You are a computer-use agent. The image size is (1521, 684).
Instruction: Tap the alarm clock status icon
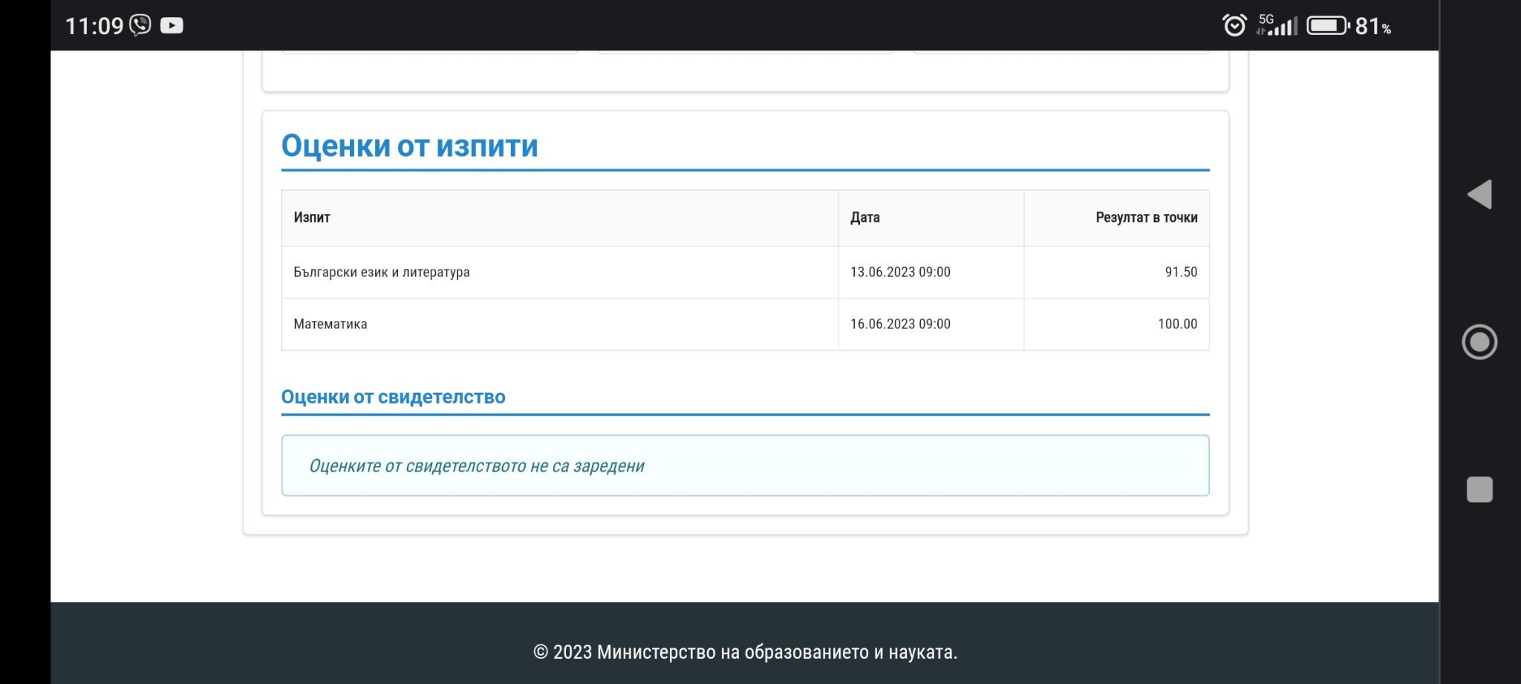tap(1234, 26)
